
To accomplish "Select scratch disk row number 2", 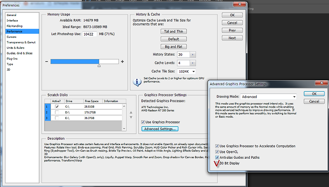I will tap(47, 112).
